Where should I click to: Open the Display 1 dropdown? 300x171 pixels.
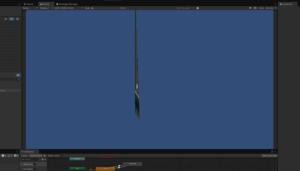[47, 8]
